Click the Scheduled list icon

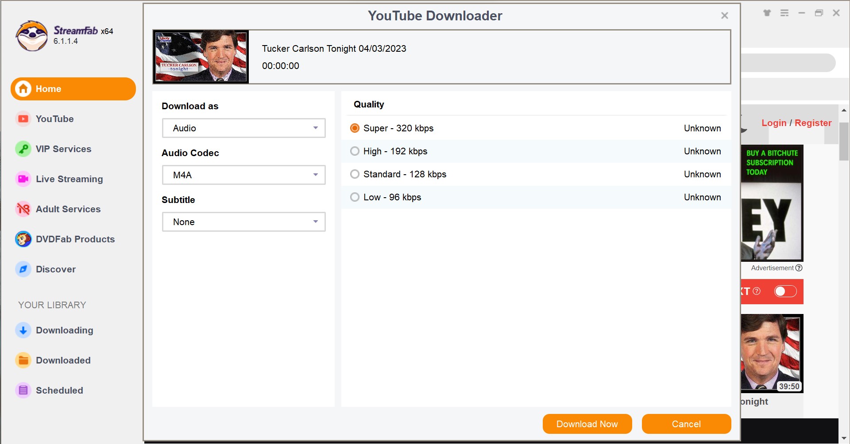[23, 390]
